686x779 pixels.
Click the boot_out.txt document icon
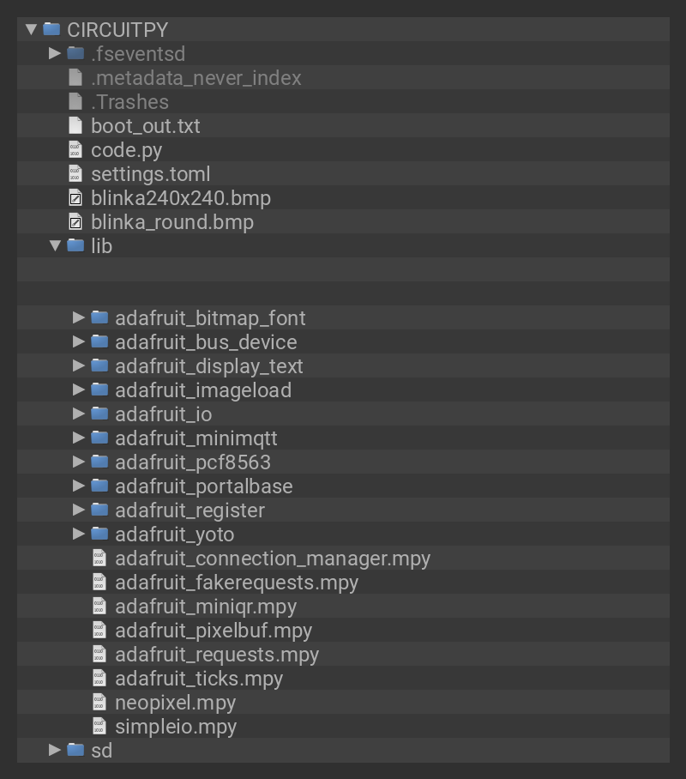tap(75, 125)
